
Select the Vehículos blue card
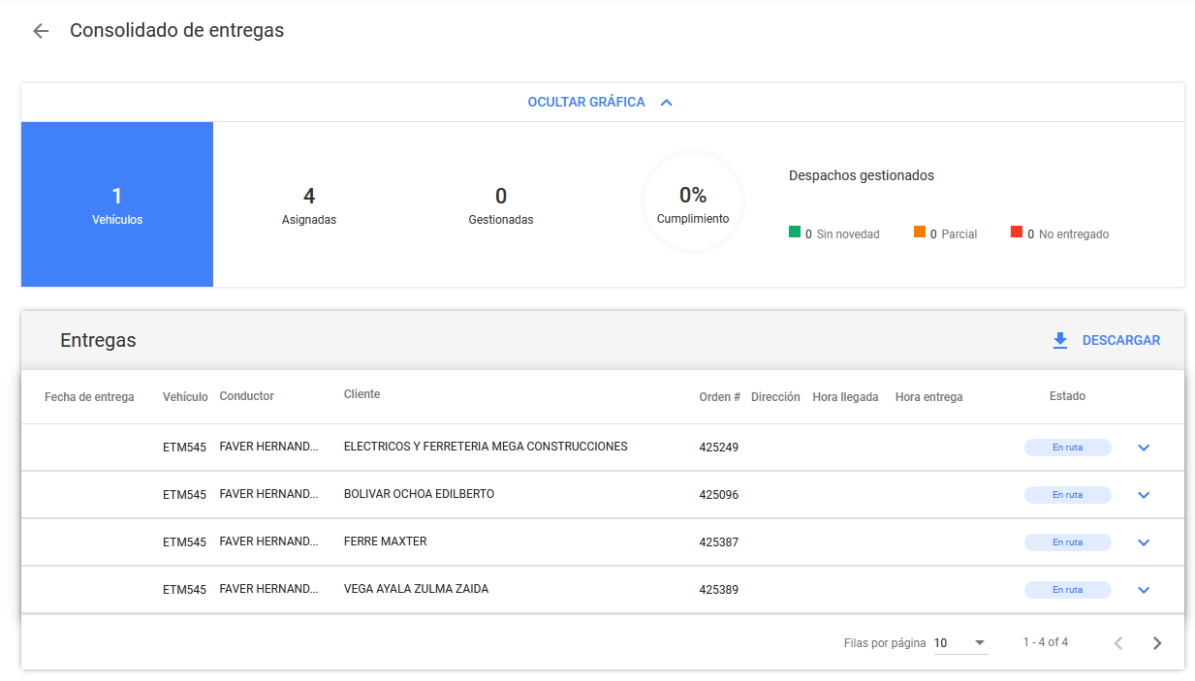(x=117, y=204)
